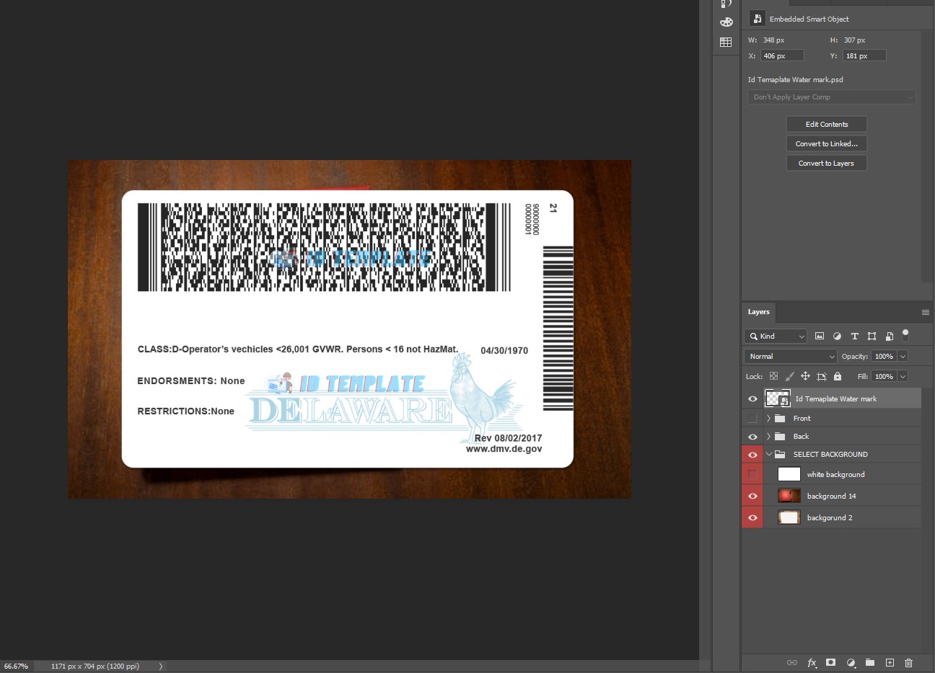Filter layers by shape layers icon
Image resolution: width=935 pixels, height=673 pixels.
pos(872,336)
